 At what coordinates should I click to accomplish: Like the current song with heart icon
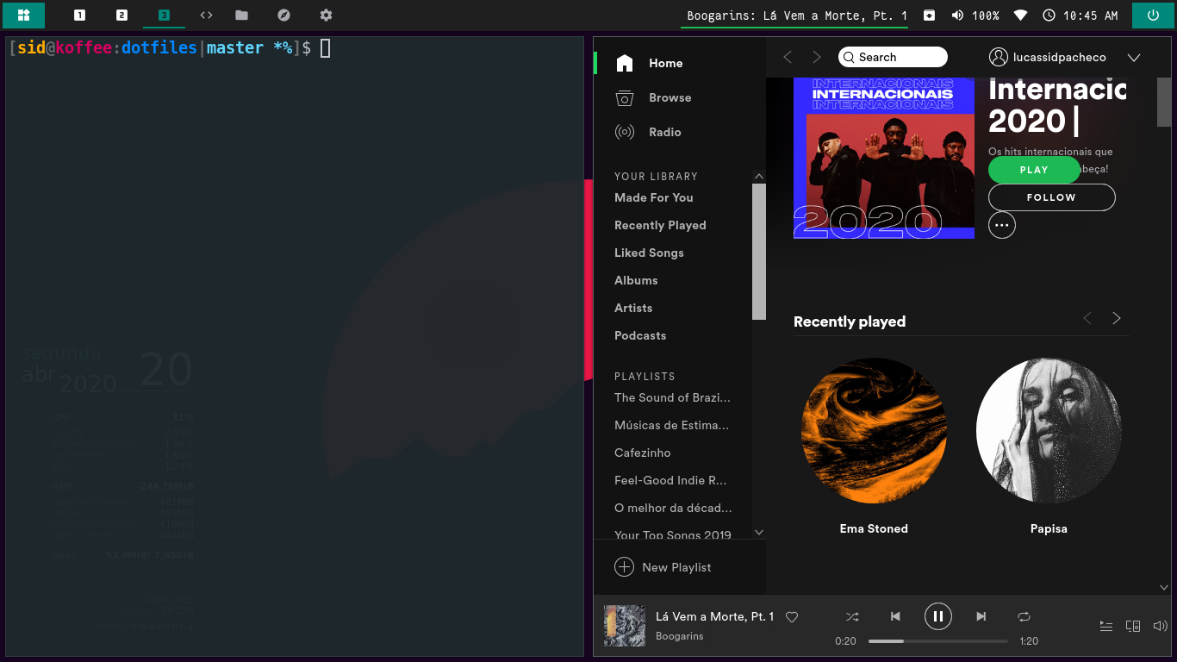pos(792,616)
